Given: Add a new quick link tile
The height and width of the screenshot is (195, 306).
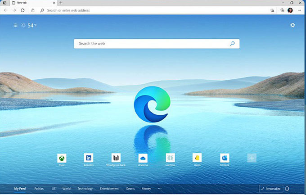Looking at the screenshot, I should pos(252,158).
